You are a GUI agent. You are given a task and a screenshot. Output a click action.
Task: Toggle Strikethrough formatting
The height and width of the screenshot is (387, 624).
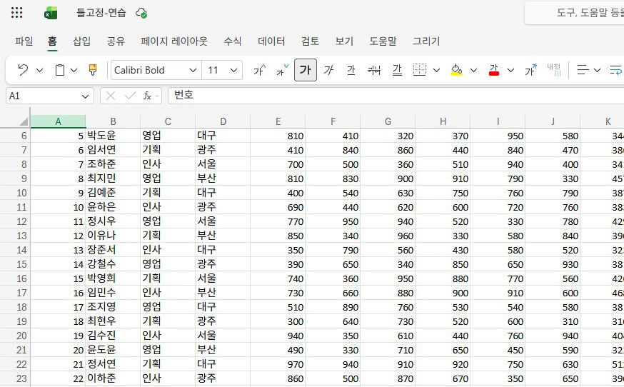click(x=373, y=70)
